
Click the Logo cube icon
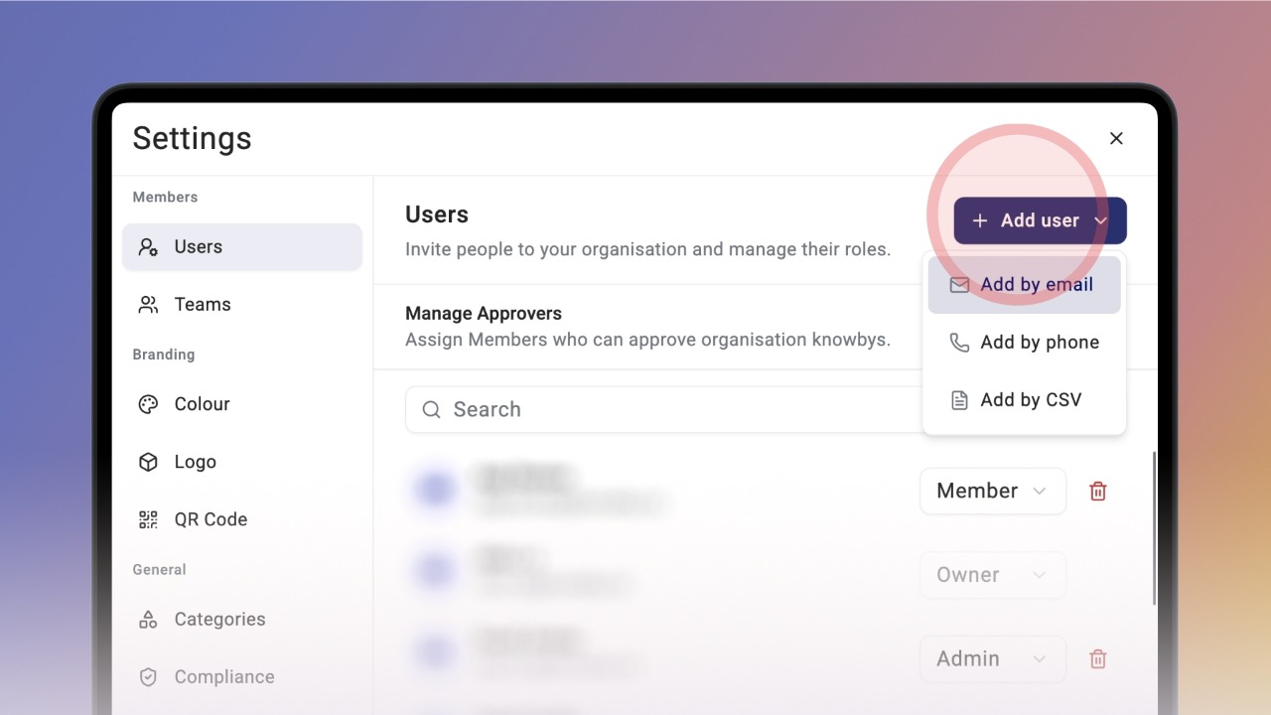[x=148, y=462]
